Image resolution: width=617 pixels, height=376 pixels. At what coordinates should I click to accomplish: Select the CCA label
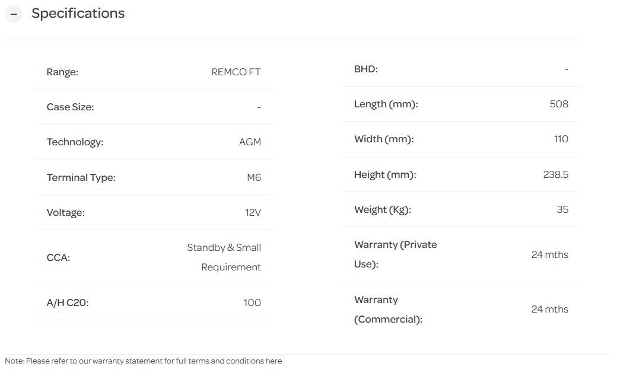(58, 257)
